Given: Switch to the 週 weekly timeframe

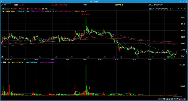Looking at the screenshot, I should [154, 9].
